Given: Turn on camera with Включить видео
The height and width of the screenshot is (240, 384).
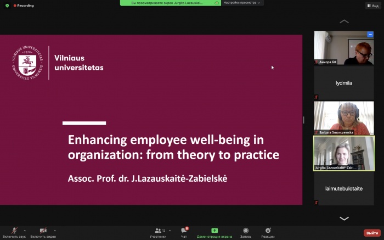Looking at the screenshot, I should (43, 231).
